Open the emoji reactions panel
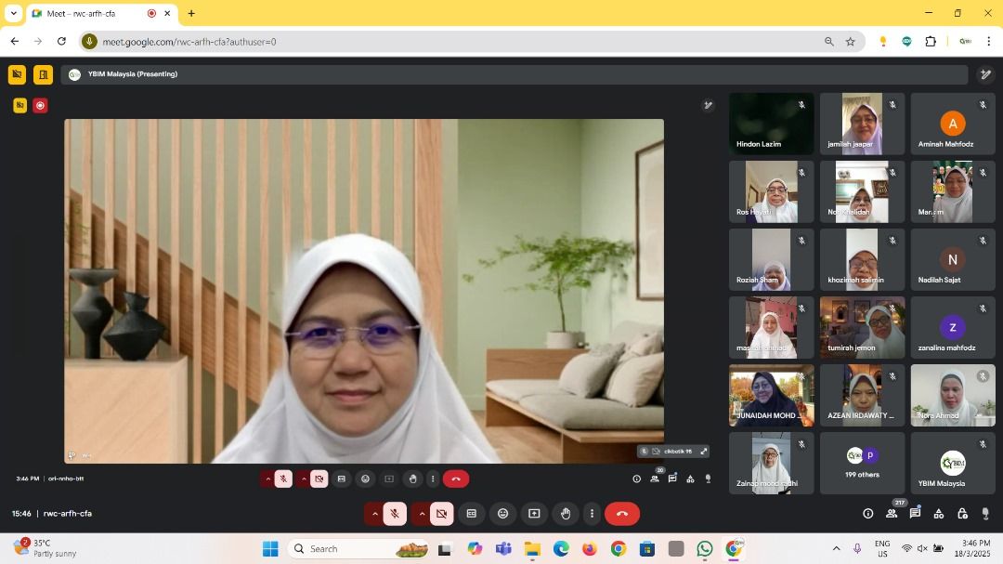The image size is (1003, 564). [502, 514]
